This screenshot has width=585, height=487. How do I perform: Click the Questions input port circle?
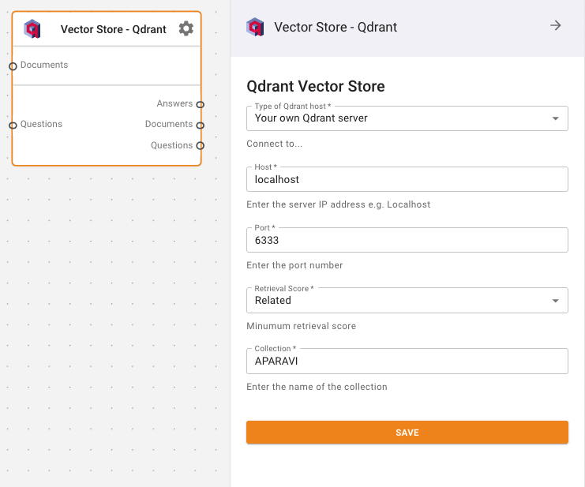coord(13,125)
